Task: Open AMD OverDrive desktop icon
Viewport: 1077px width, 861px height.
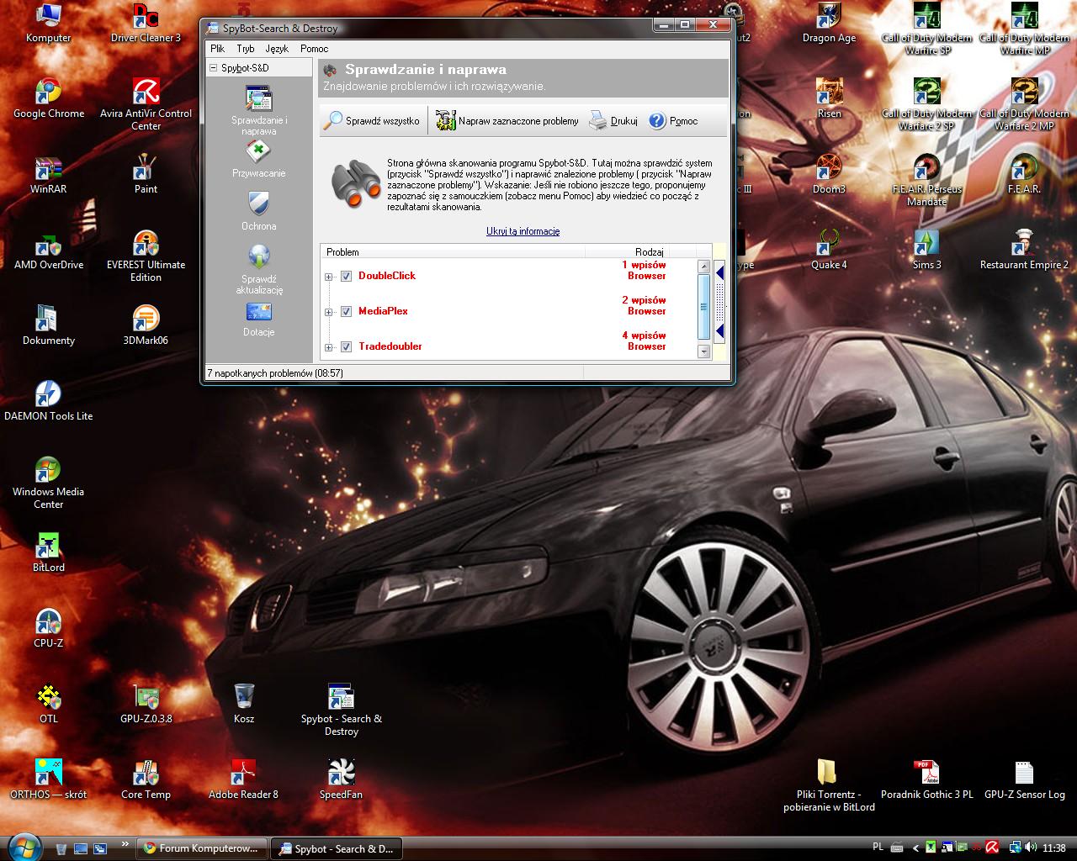Action: (49, 250)
